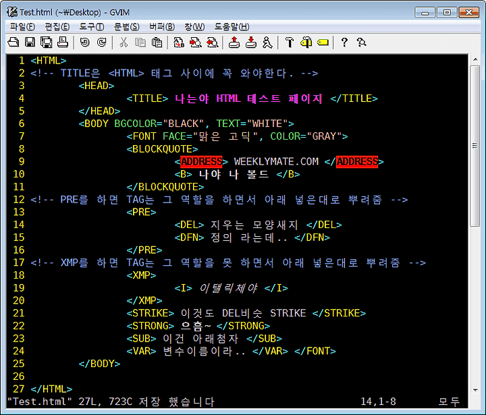
Task: Click "Test.html" in status line
Action: tap(40, 402)
